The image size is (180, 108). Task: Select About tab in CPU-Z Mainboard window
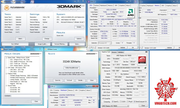(88, 90)
